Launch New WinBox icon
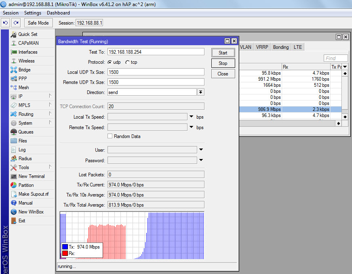Viewport: 352px width, 274px height. [14, 212]
